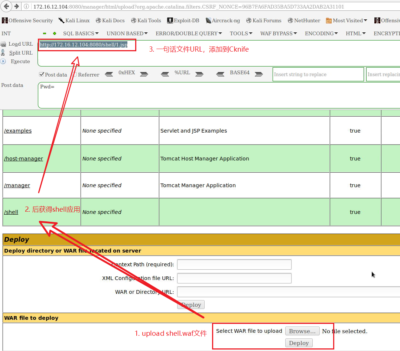
Task: Open the /host-manager application link
Action: coord(23,159)
